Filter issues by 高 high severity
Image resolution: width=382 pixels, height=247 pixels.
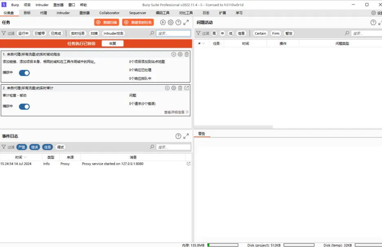(x=214, y=33)
